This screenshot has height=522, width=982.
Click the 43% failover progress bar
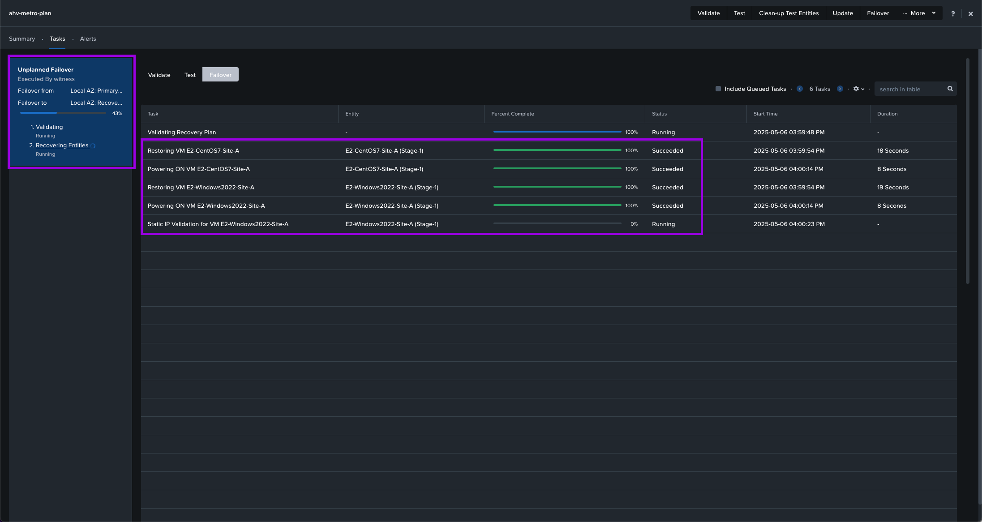pyautogui.click(x=63, y=113)
